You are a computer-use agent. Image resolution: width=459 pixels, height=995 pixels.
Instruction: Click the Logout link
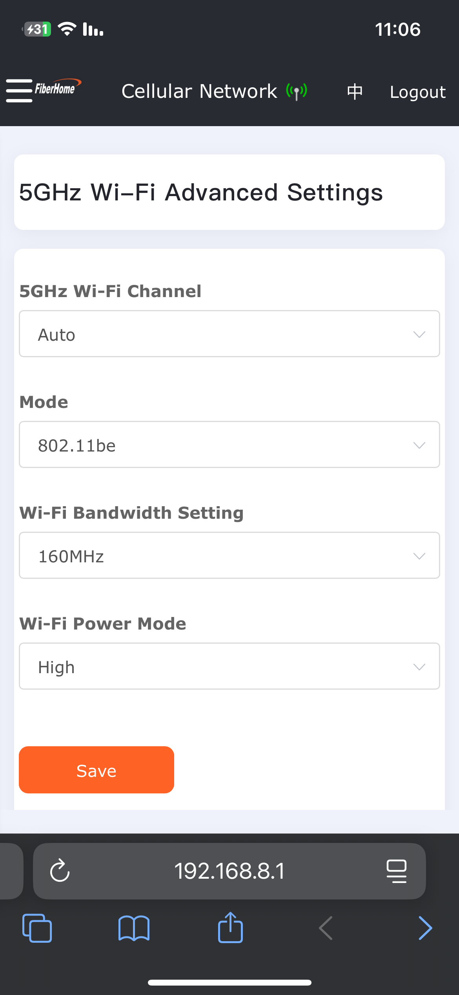[418, 92]
